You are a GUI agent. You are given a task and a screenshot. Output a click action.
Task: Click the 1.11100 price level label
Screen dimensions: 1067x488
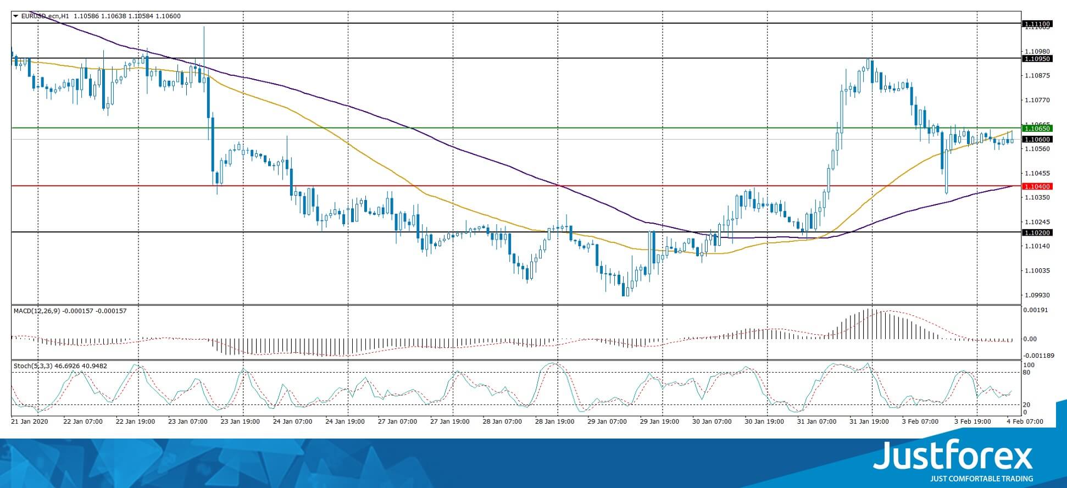pos(1037,24)
